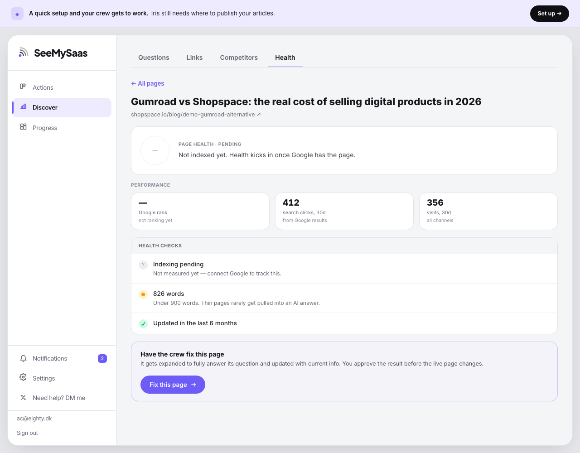Open the shopspace.io blog URL link
Image resolution: width=580 pixels, height=453 pixels.
click(196, 115)
